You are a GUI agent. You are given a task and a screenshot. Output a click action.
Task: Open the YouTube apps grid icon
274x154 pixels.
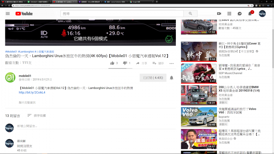click(229, 14)
